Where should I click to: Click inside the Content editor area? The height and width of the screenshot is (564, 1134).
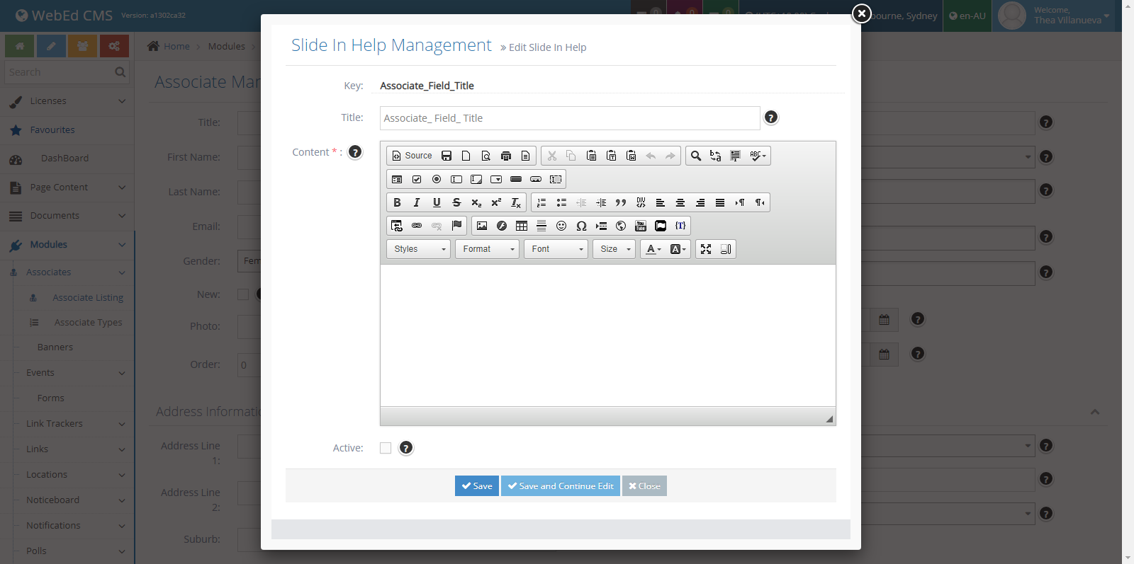pos(608,335)
